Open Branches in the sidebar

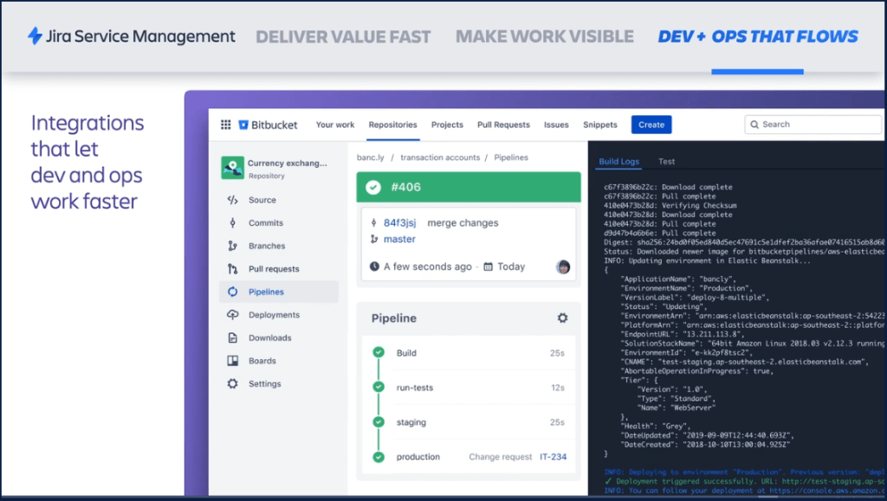click(266, 246)
